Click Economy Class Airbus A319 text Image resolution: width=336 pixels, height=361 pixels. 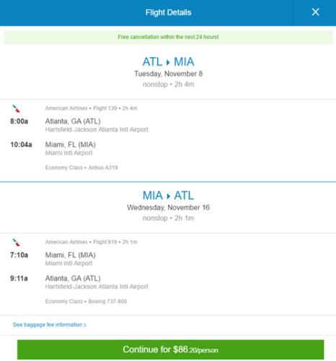[x=81, y=168]
